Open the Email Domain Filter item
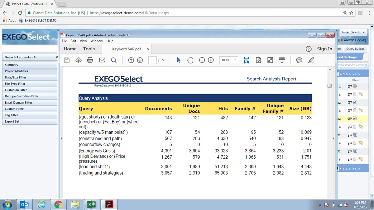 (19, 103)
